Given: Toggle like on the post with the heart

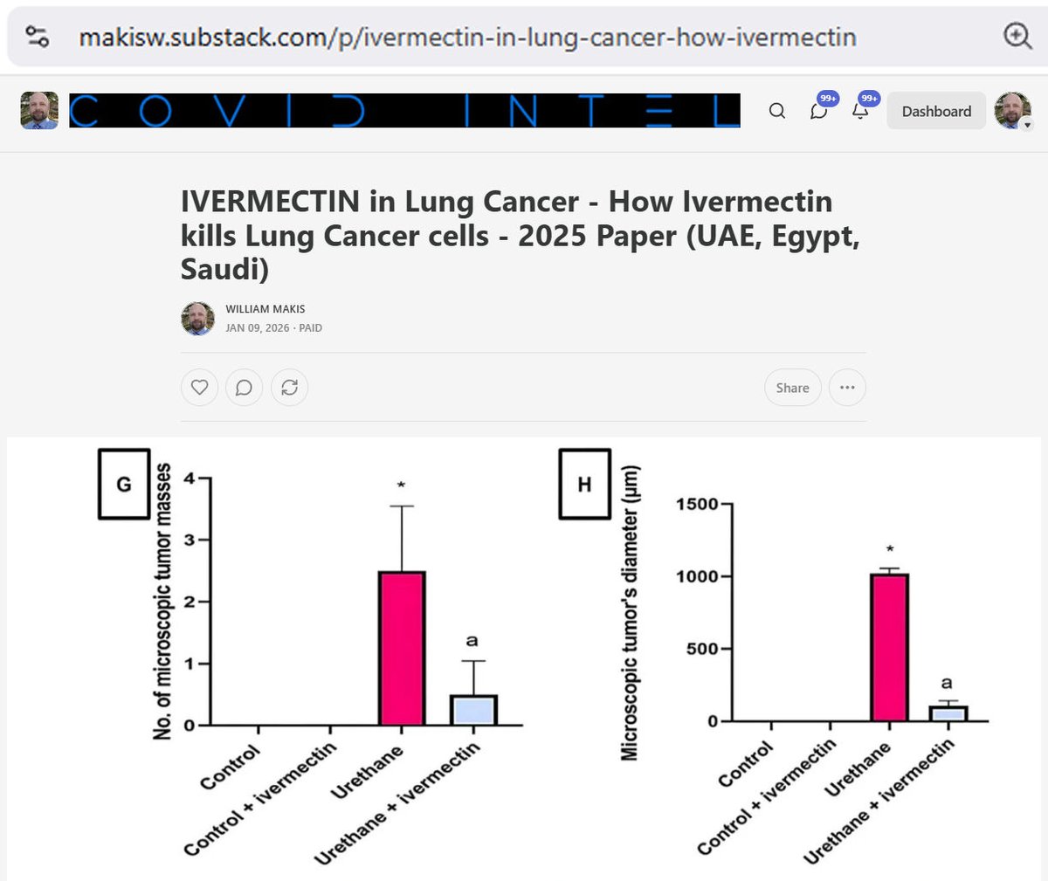Looking at the screenshot, I should (199, 387).
